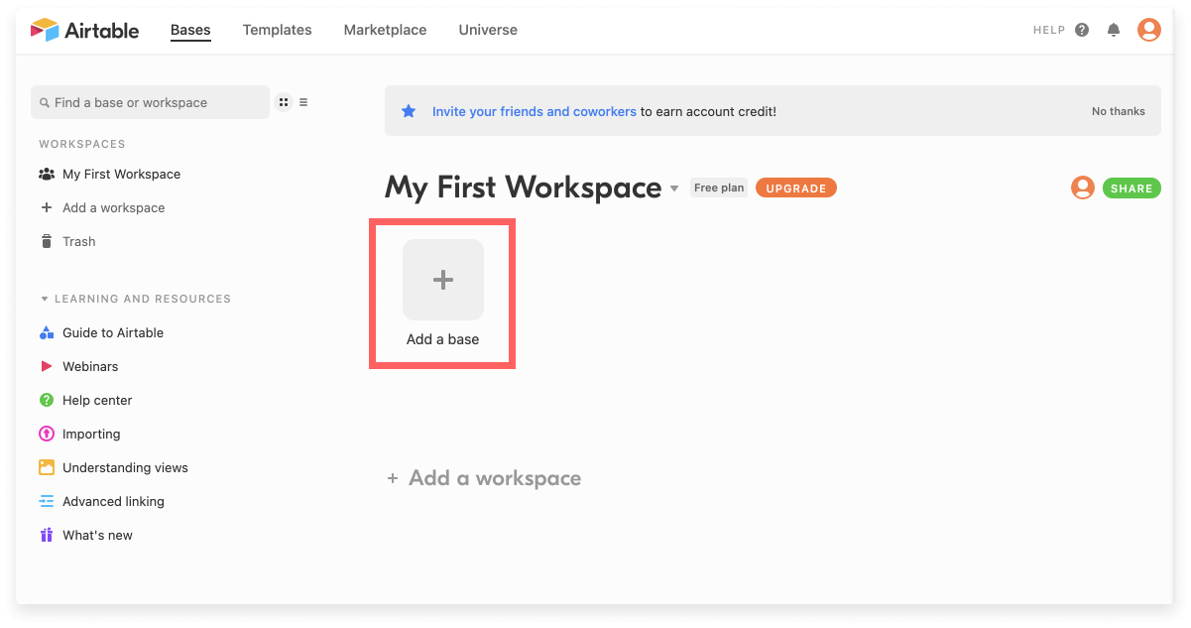The width and height of the screenshot is (1191, 628).
Task: Open Trash in the sidebar
Action: 78,241
